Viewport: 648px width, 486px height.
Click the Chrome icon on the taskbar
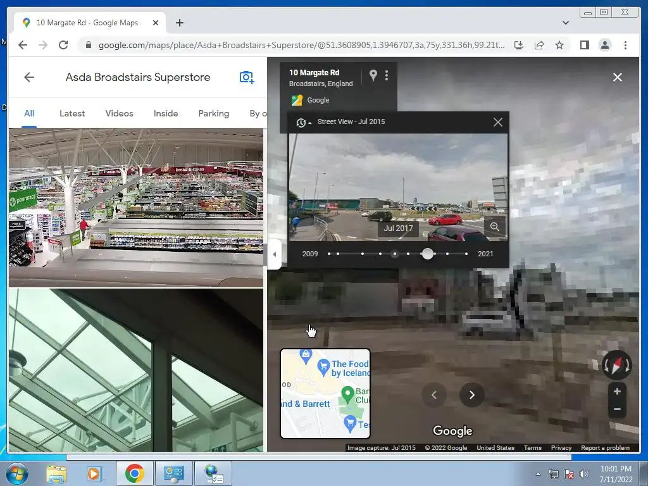(134, 473)
